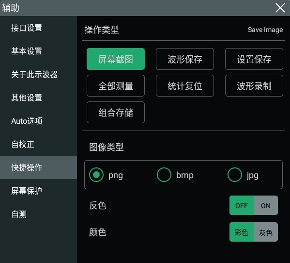
Task: Set 反色 to OFF
Action: tap(242, 206)
